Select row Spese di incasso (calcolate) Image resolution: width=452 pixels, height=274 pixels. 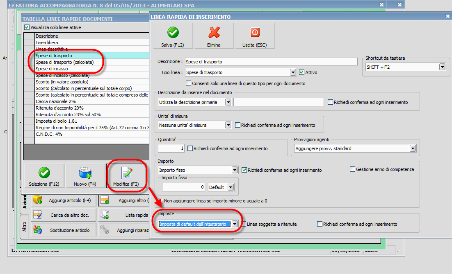click(x=91, y=75)
